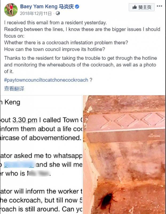Click the question mark after hashtag
Image resolution: width=166 pixels, height=214 pixels.
[91, 80]
